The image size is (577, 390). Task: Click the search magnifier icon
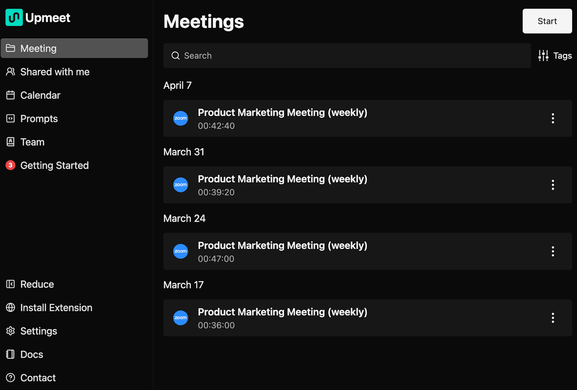point(176,56)
